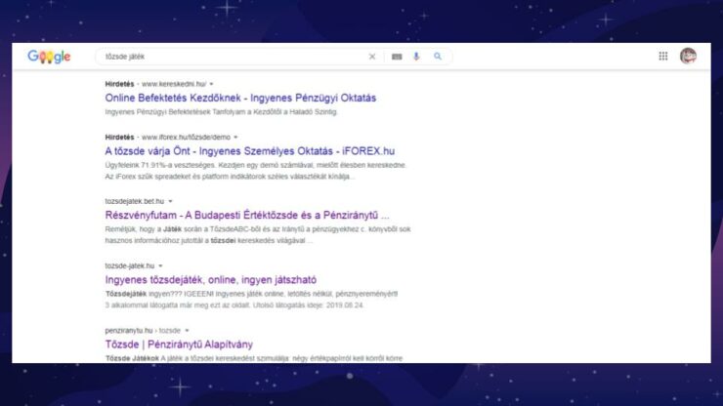The width and height of the screenshot is (723, 406).
Task: Click 'Tőzsdejáték ingyen??? IGEEEN!' snippet text
Action: 251,294
